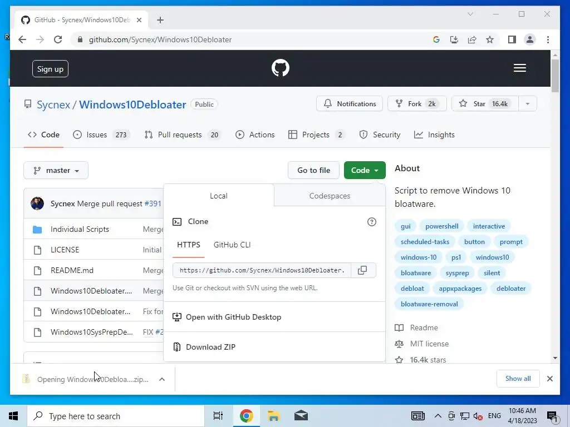Select GitHub CLI clone tab
The width and height of the screenshot is (570, 427).
[x=232, y=245]
